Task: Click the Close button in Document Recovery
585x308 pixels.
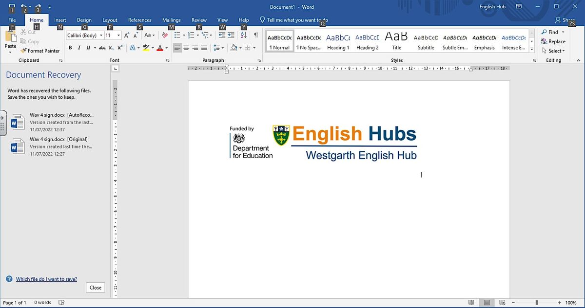Action: pyautogui.click(x=95, y=288)
